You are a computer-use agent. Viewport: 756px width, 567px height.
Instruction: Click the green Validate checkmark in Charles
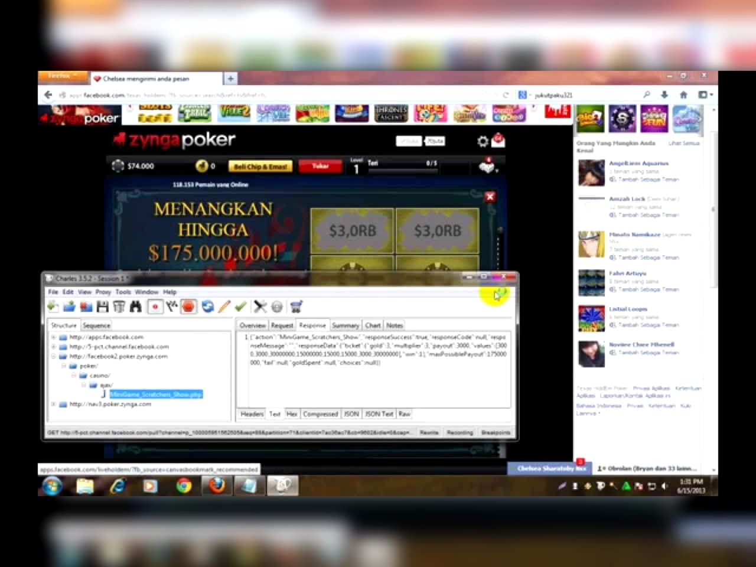point(240,307)
